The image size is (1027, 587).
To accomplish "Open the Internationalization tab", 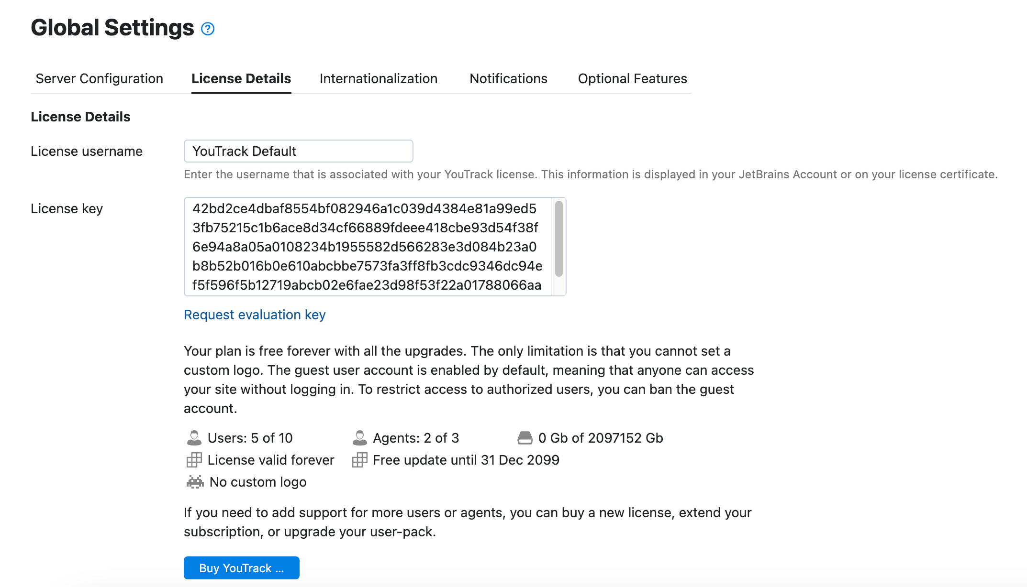I will pyautogui.click(x=378, y=78).
